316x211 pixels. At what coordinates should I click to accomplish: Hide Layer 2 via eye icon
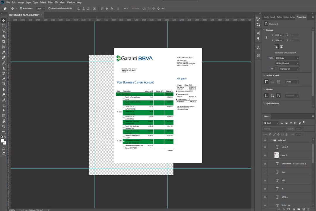265,147
